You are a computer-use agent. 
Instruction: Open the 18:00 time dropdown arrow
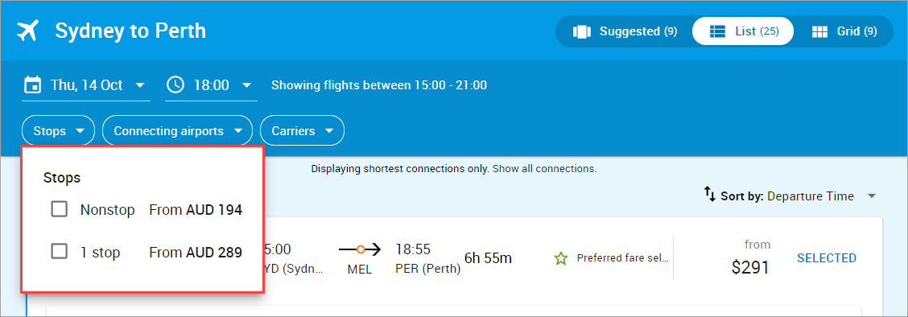tap(246, 85)
